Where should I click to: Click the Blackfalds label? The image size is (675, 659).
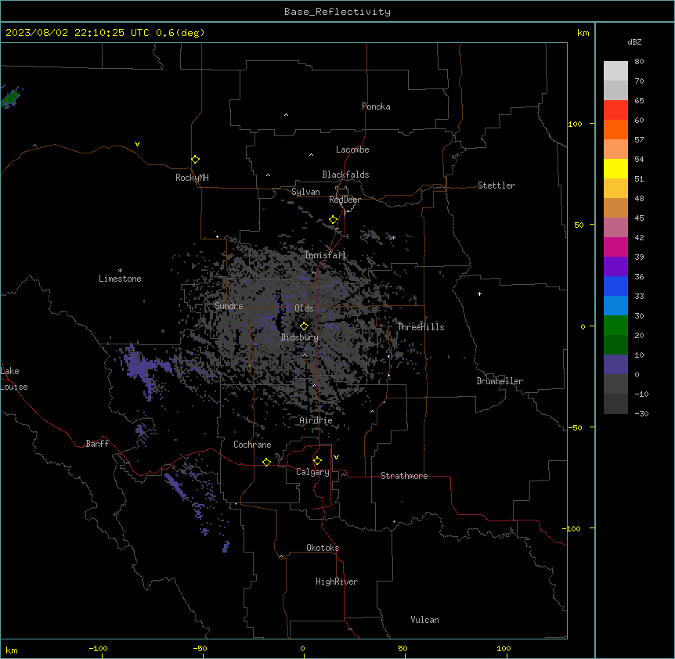click(x=345, y=175)
